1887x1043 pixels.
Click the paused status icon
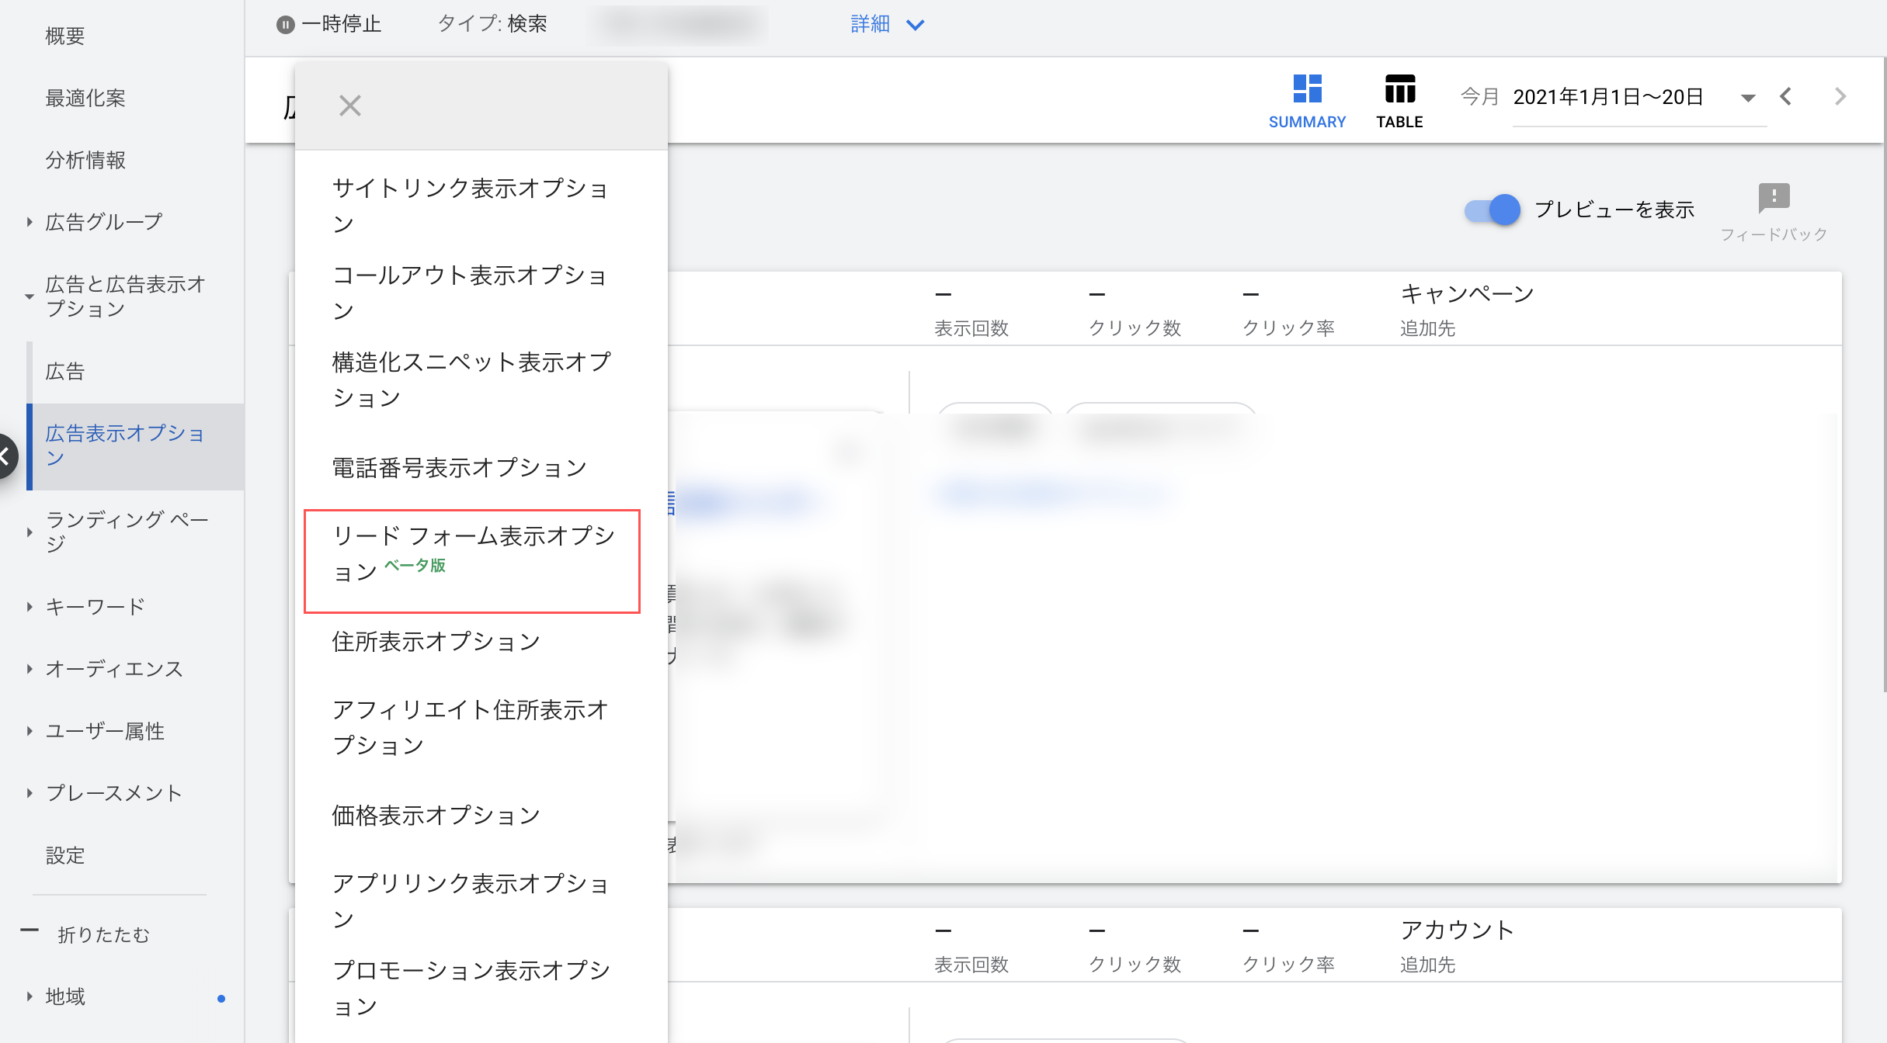286,25
